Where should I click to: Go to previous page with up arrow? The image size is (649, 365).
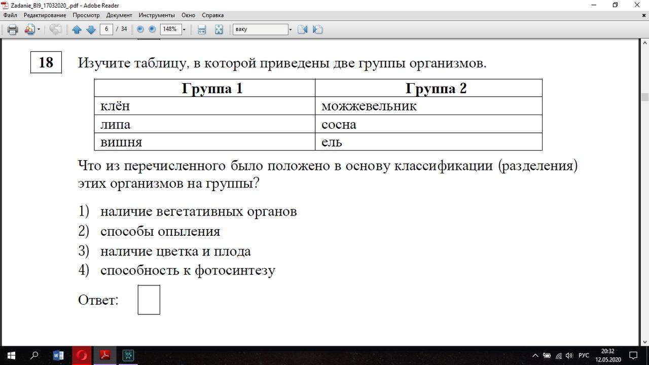[77, 29]
